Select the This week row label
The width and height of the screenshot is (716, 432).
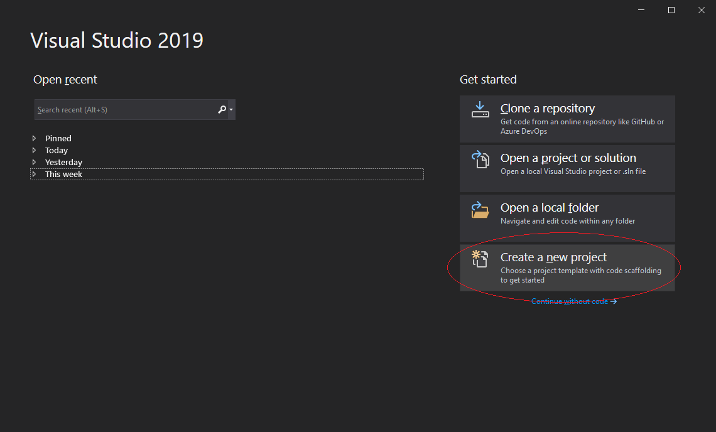pyautogui.click(x=63, y=174)
